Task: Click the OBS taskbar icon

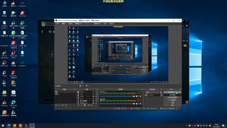Action: coord(32,125)
